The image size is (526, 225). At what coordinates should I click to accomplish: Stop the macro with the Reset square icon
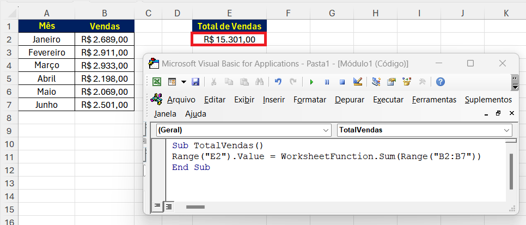pyautogui.click(x=342, y=82)
